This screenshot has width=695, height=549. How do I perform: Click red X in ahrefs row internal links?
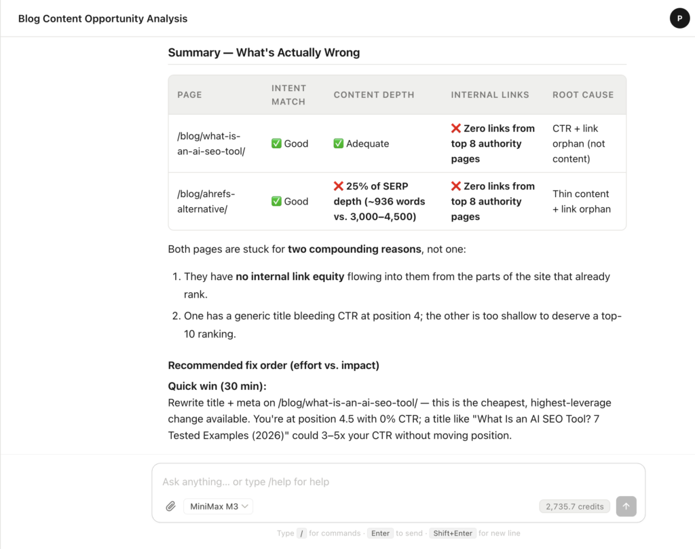[456, 186]
